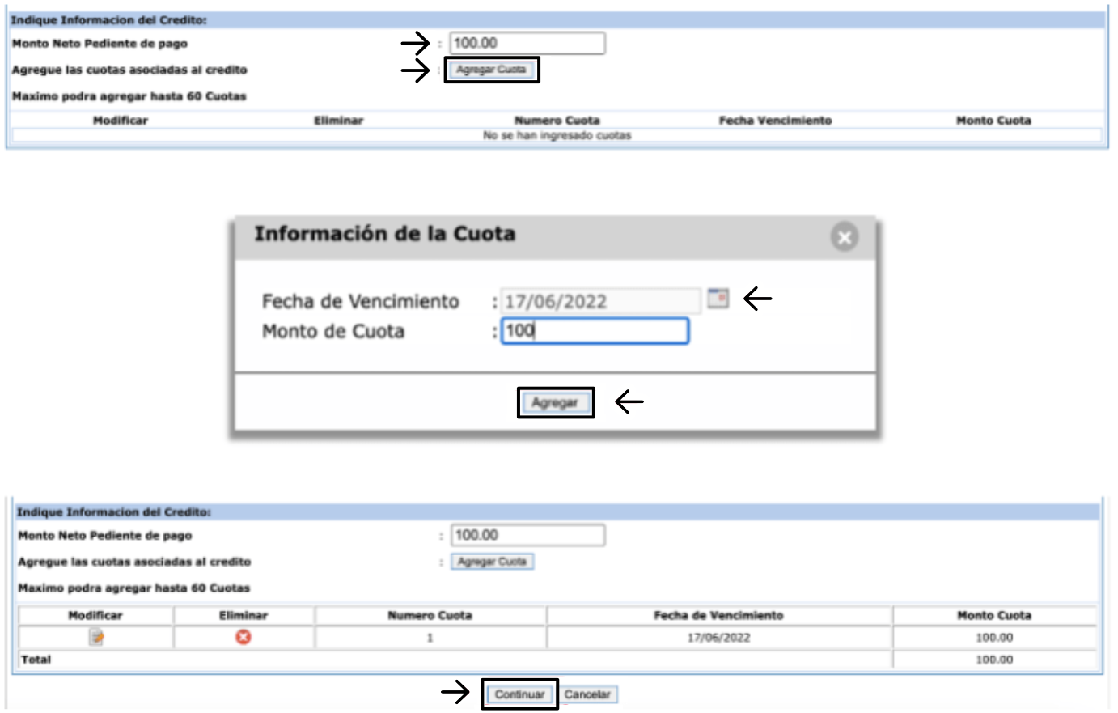The image size is (1118, 713).
Task: Click the Modificar edit icon for cuota 1
Action: tap(96, 638)
